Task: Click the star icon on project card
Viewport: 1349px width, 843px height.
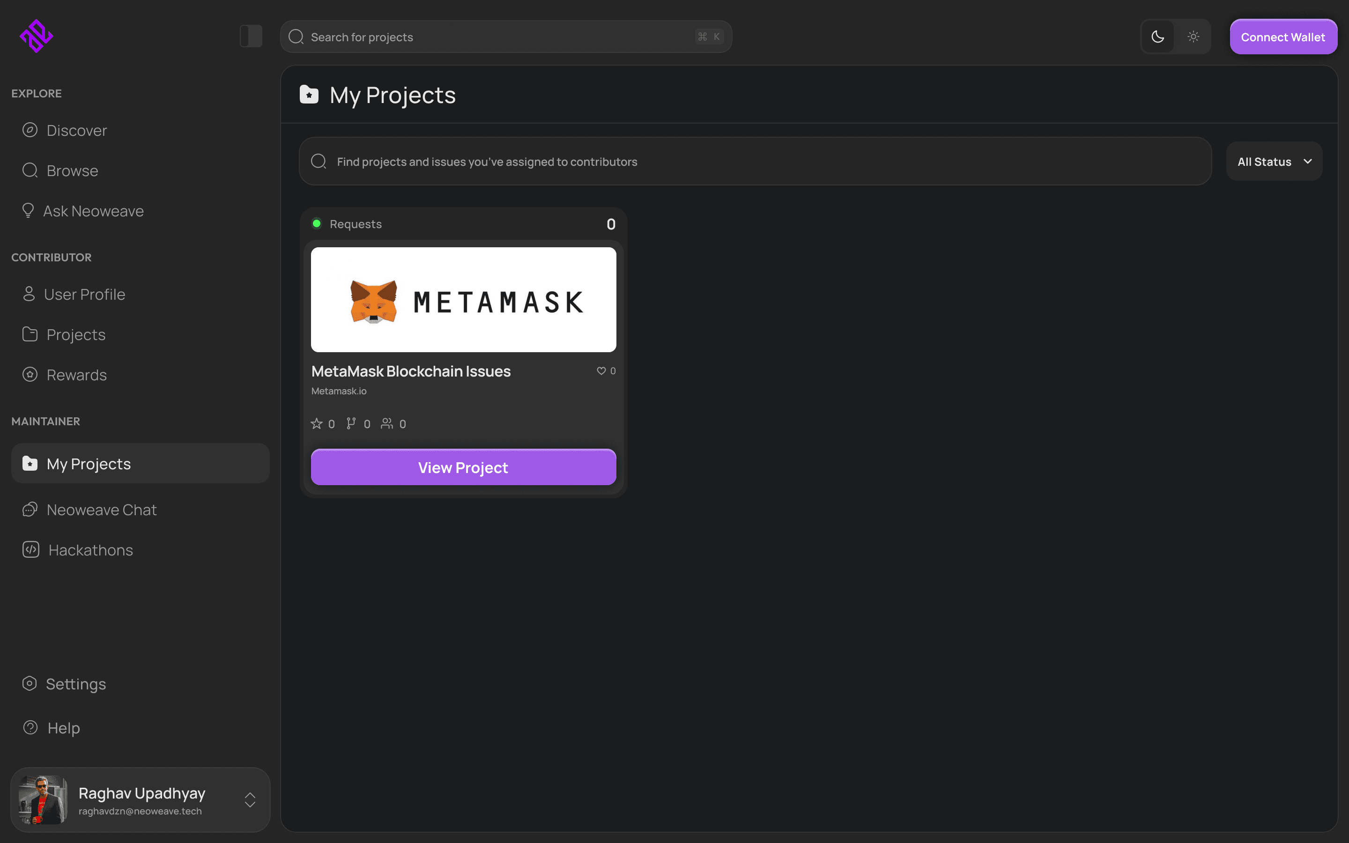Action: click(317, 424)
